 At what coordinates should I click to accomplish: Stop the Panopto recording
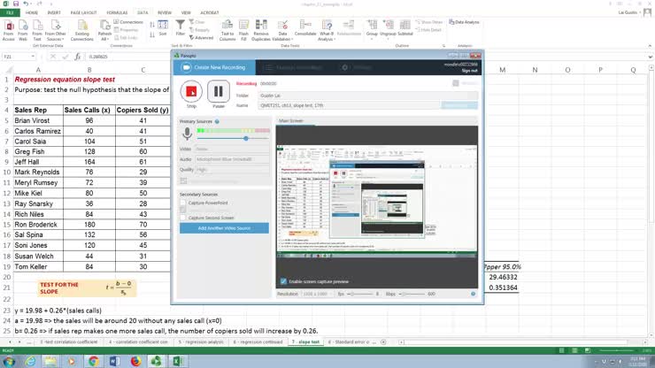(191, 90)
